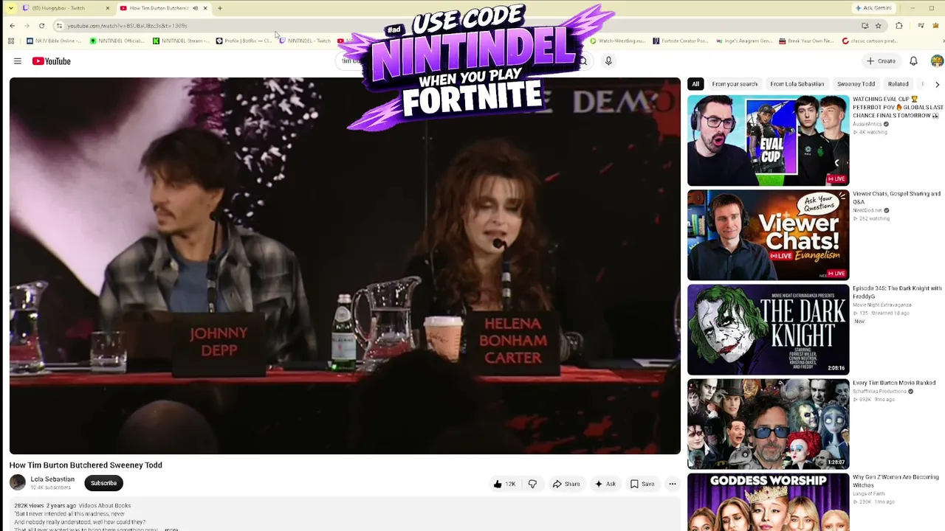Open the 'NINTINDEL Stream' bookmark
The width and height of the screenshot is (945, 531).
point(180,41)
